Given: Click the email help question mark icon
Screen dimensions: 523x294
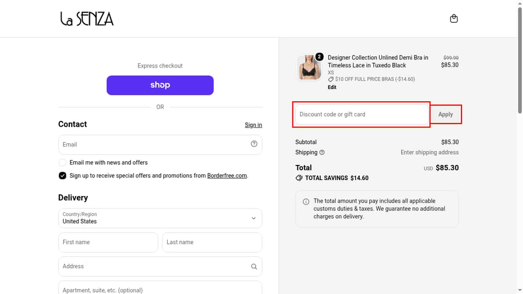Looking at the screenshot, I should pyautogui.click(x=254, y=144).
